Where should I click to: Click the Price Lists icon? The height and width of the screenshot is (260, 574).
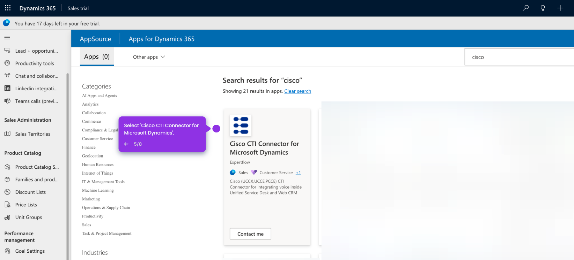(7, 205)
